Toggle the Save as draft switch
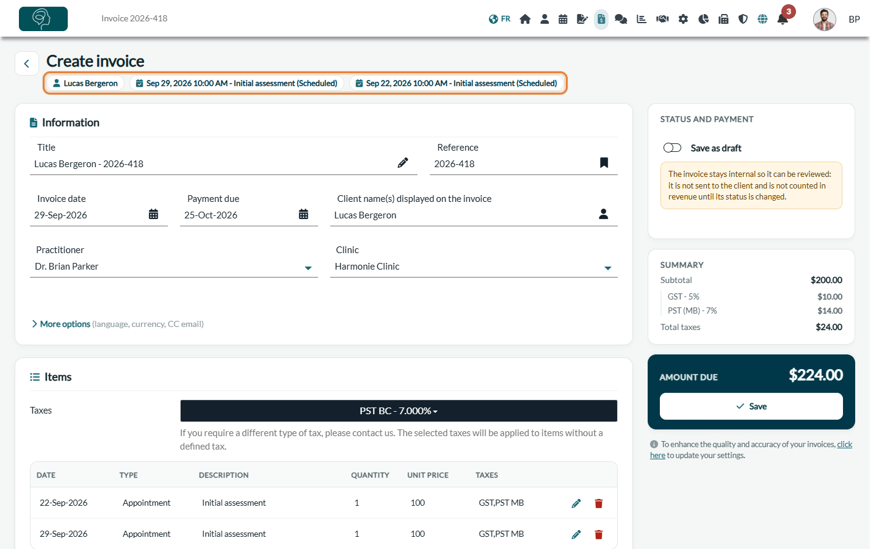The image size is (879, 549). [x=672, y=148]
